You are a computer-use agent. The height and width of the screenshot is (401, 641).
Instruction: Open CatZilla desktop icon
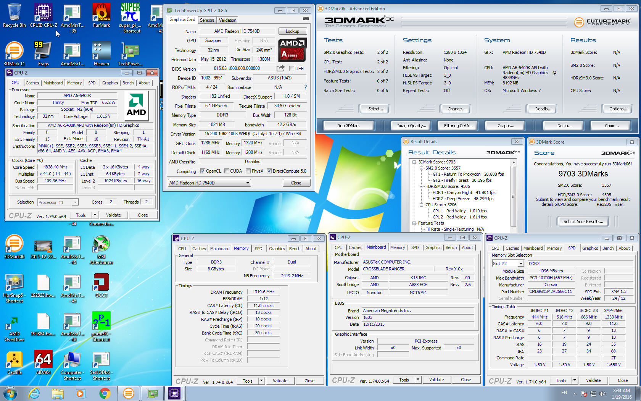[x=14, y=363]
